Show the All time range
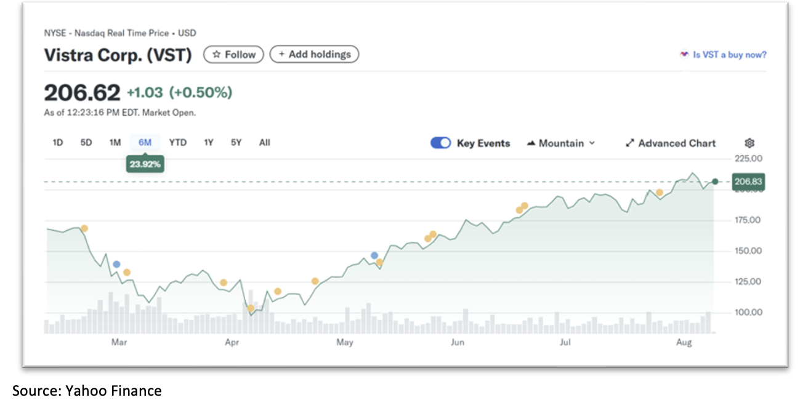 point(264,142)
